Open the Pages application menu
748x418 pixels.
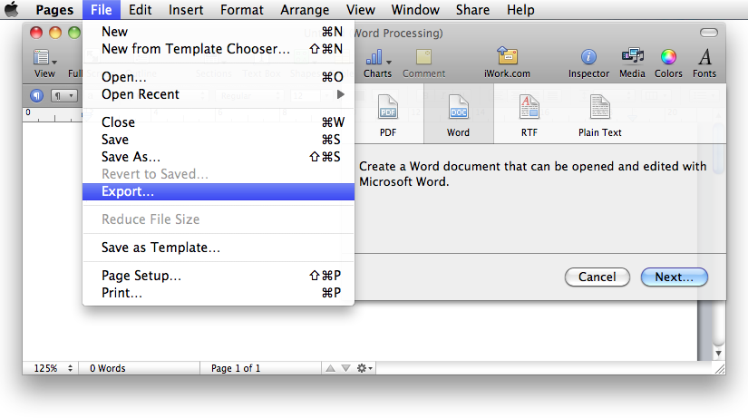pyautogui.click(x=54, y=10)
